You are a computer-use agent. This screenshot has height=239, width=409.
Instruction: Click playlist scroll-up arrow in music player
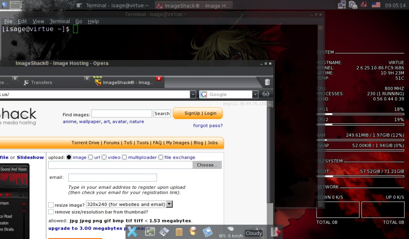pyautogui.click(x=24, y=204)
